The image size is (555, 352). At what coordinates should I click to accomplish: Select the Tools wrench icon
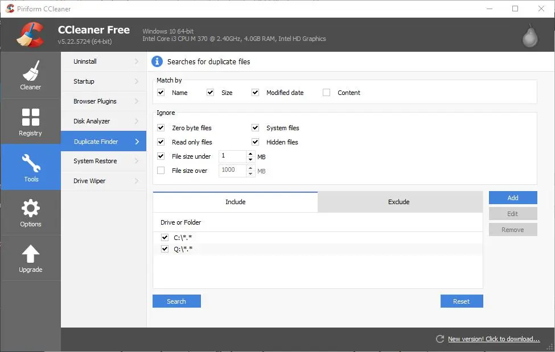pyautogui.click(x=31, y=163)
